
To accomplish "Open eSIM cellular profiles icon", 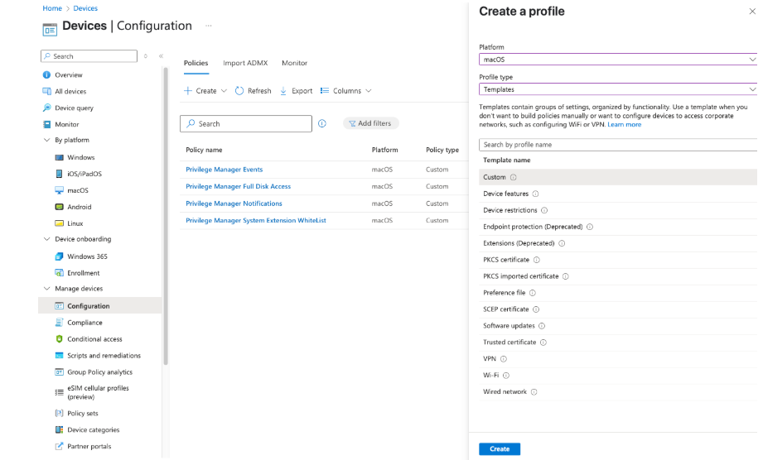I will click(x=60, y=392).
